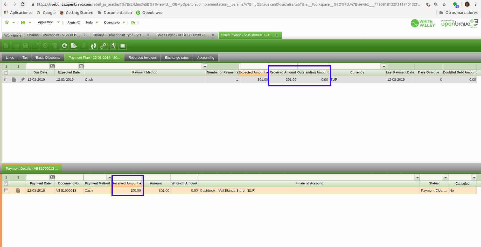481x247 pixels.
Task: Open the Payment Method filter dropdown in Payment Details
Action: coord(109,177)
